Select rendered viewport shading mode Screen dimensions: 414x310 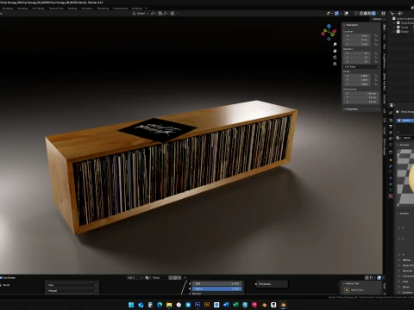tap(373, 13)
